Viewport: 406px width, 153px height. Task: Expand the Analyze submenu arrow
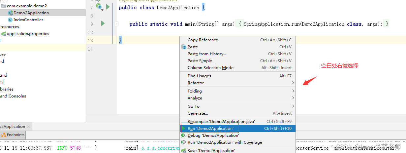(x=293, y=98)
